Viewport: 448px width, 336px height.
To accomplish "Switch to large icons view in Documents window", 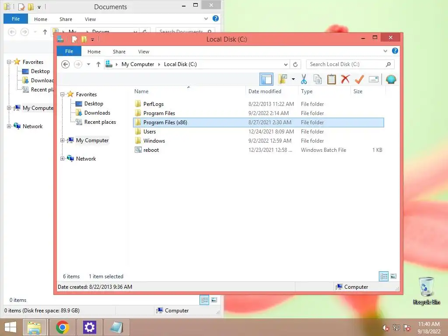I will click(x=214, y=300).
